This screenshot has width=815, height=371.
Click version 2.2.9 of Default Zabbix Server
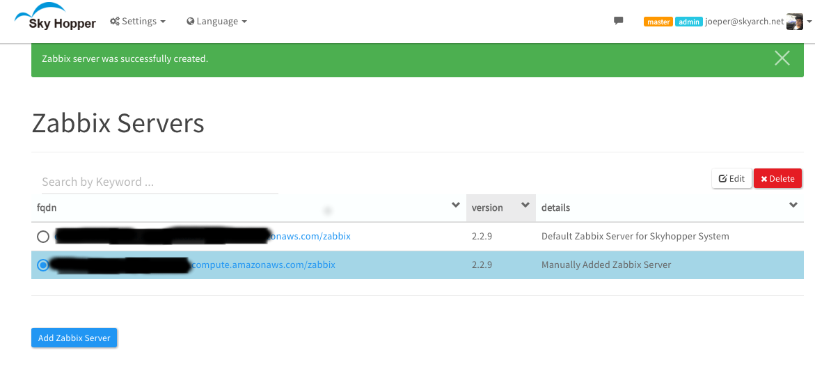tap(482, 237)
